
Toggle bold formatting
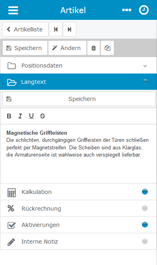tap(9, 116)
